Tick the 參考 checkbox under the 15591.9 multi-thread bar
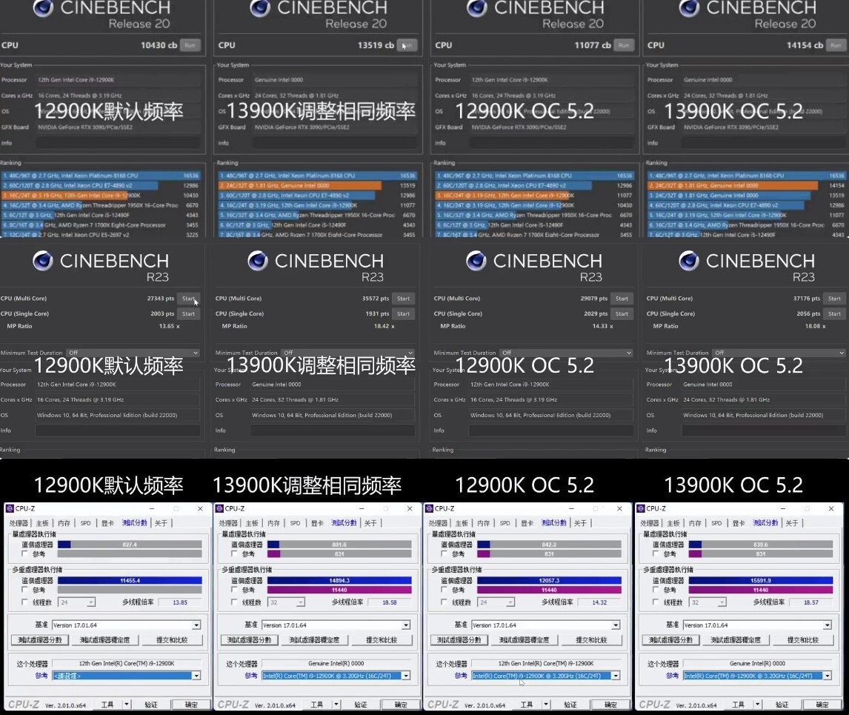This screenshot has width=849, height=715. pos(655,590)
